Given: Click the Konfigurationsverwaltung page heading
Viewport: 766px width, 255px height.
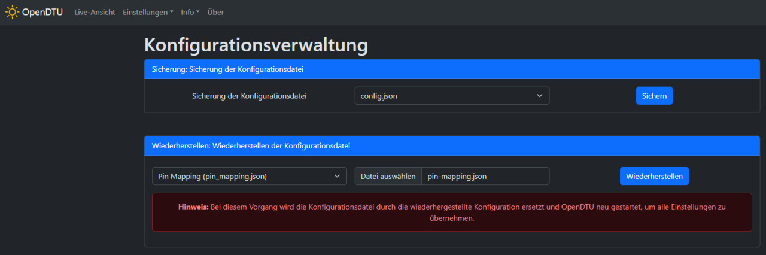Looking at the screenshot, I should click(256, 45).
